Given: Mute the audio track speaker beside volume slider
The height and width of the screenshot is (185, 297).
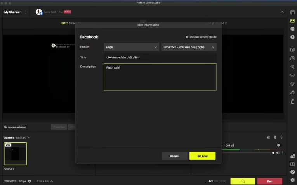Looking at the screenshot, I should pos(278,153).
